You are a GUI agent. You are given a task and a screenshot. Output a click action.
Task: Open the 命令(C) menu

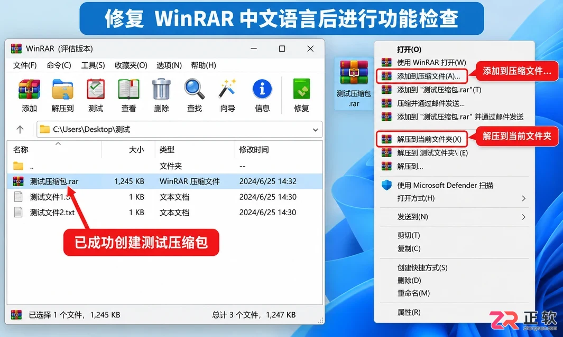[59, 65]
